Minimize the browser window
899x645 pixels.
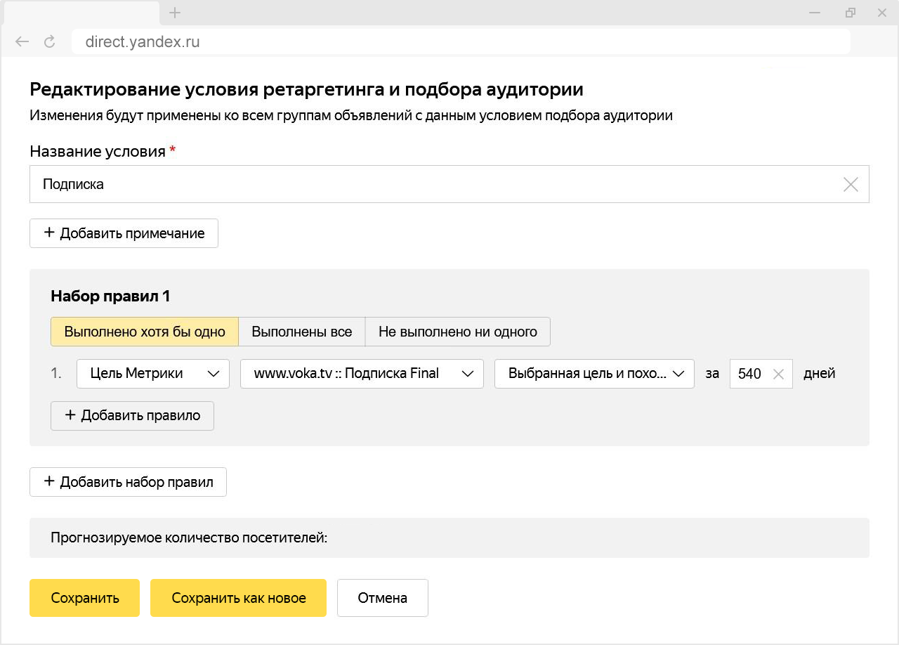click(x=815, y=13)
